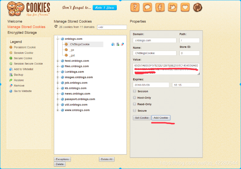Viewport: 241px width, 169px height.
Task: Toggle the Host-Only checkbox
Action: click(x=135, y=98)
